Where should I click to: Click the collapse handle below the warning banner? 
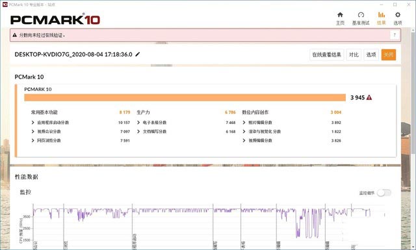(161, 43)
